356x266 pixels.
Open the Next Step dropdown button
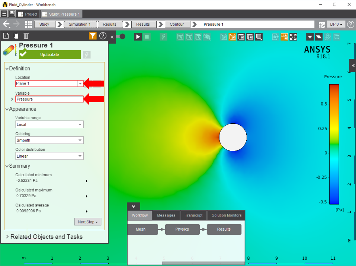pyautogui.click(x=88, y=222)
